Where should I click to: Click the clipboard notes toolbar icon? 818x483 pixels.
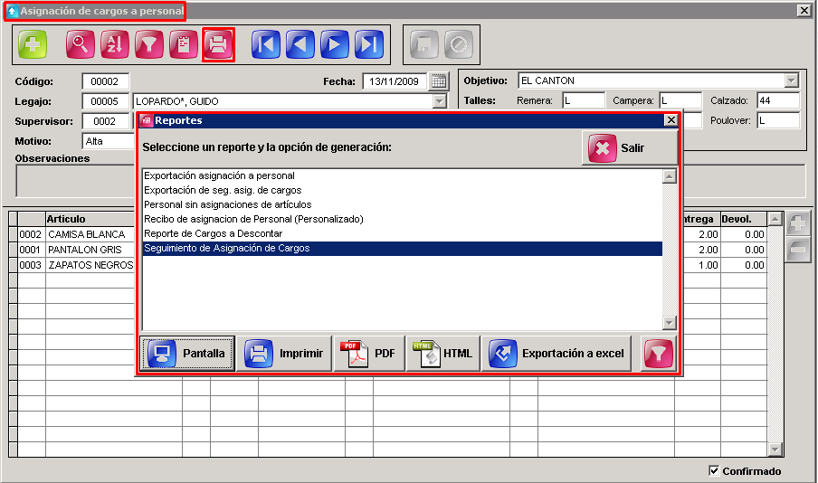(184, 44)
